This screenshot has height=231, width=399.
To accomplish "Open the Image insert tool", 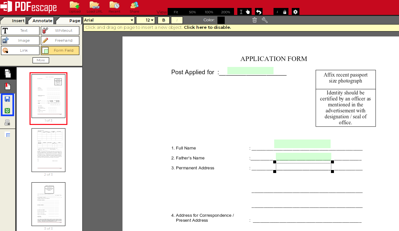I will pos(20,40).
